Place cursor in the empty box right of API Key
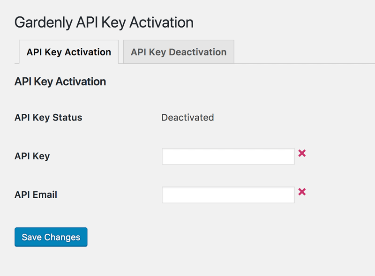This screenshot has height=276, width=375. pos(228,156)
